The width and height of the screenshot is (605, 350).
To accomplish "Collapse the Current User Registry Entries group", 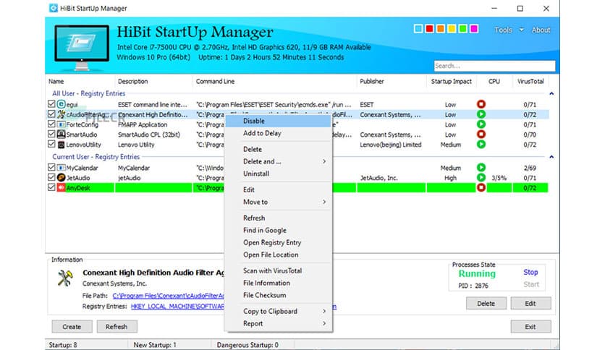I will 551,157.
